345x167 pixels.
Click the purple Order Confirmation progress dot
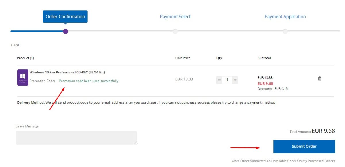66,31
